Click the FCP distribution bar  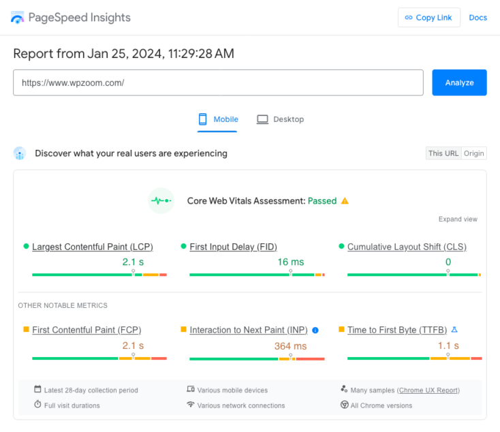point(99,358)
